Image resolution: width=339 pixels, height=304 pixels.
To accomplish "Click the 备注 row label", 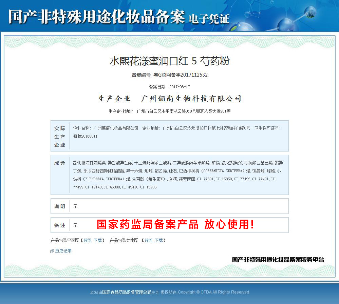I will pos(60,225).
